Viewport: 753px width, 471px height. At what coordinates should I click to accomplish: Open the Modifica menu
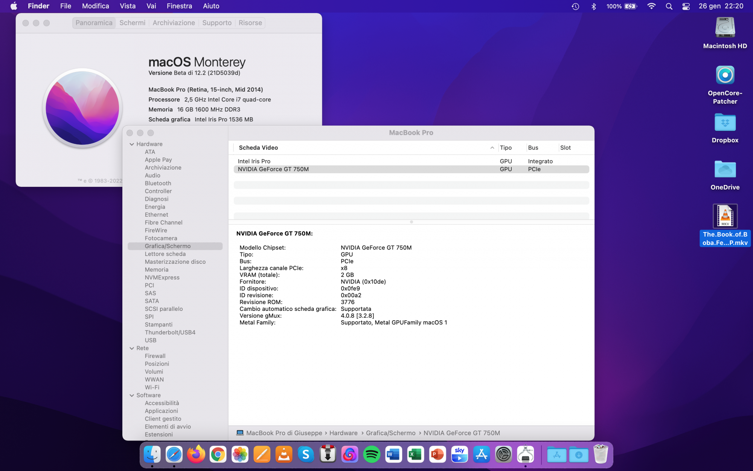pyautogui.click(x=96, y=6)
